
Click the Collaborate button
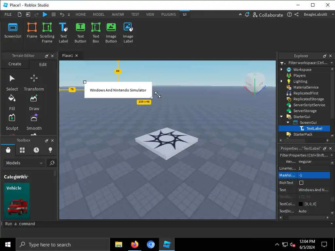point(268,15)
